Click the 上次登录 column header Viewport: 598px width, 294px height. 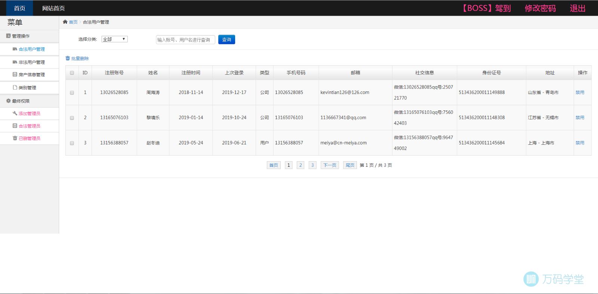pyautogui.click(x=234, y=73)
